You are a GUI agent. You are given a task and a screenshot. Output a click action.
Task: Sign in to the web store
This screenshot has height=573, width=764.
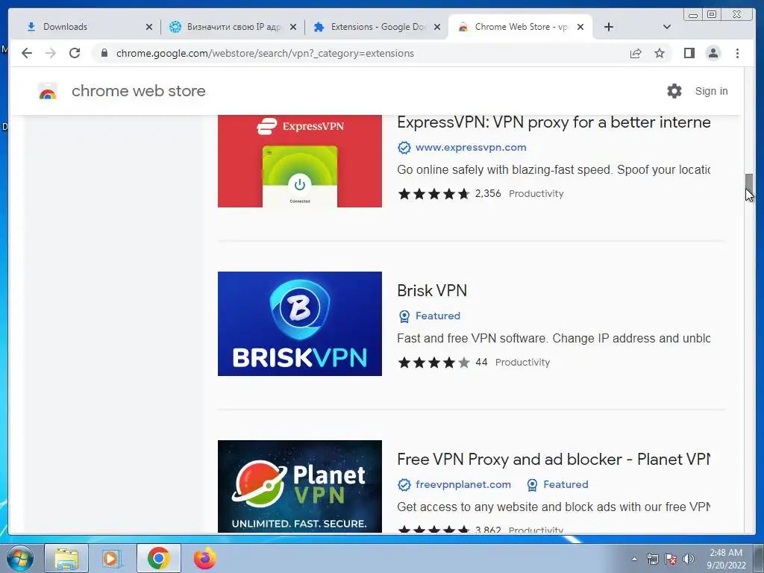711,91
